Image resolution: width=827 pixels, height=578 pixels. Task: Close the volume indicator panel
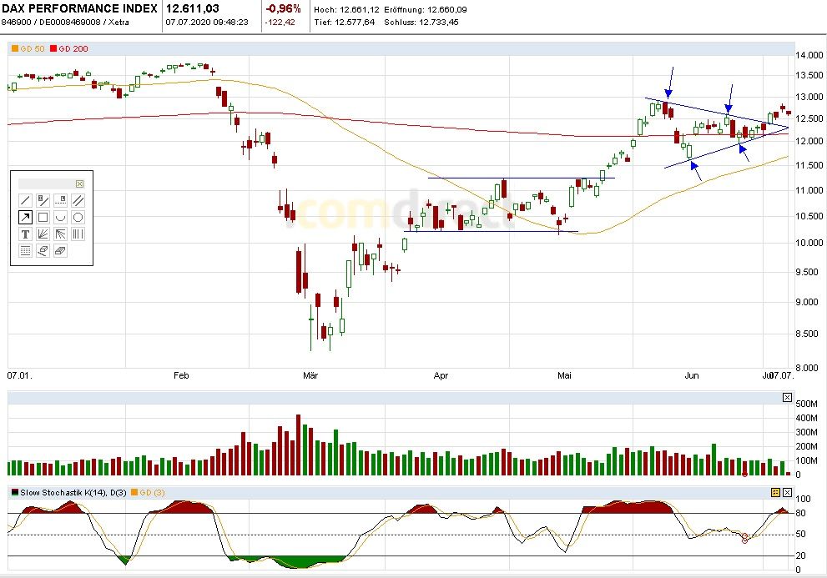[787, 398]
